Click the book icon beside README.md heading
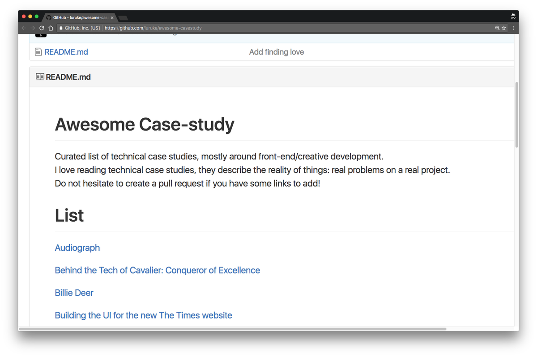 (x=39, y=77)
